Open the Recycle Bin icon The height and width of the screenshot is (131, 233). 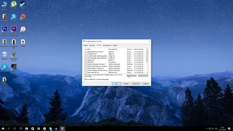pyautogui.click(x=5, y=55)
